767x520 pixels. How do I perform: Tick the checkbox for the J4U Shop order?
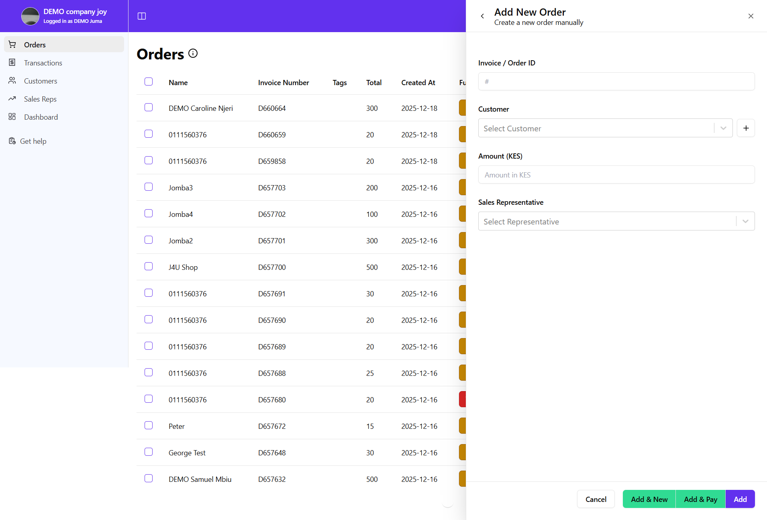coord(148,266)
